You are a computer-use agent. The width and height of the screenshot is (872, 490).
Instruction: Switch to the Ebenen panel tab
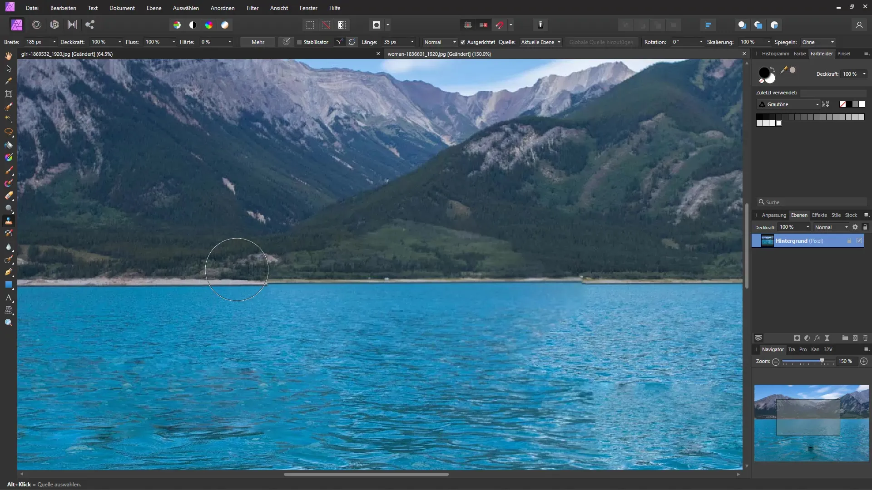799,214
